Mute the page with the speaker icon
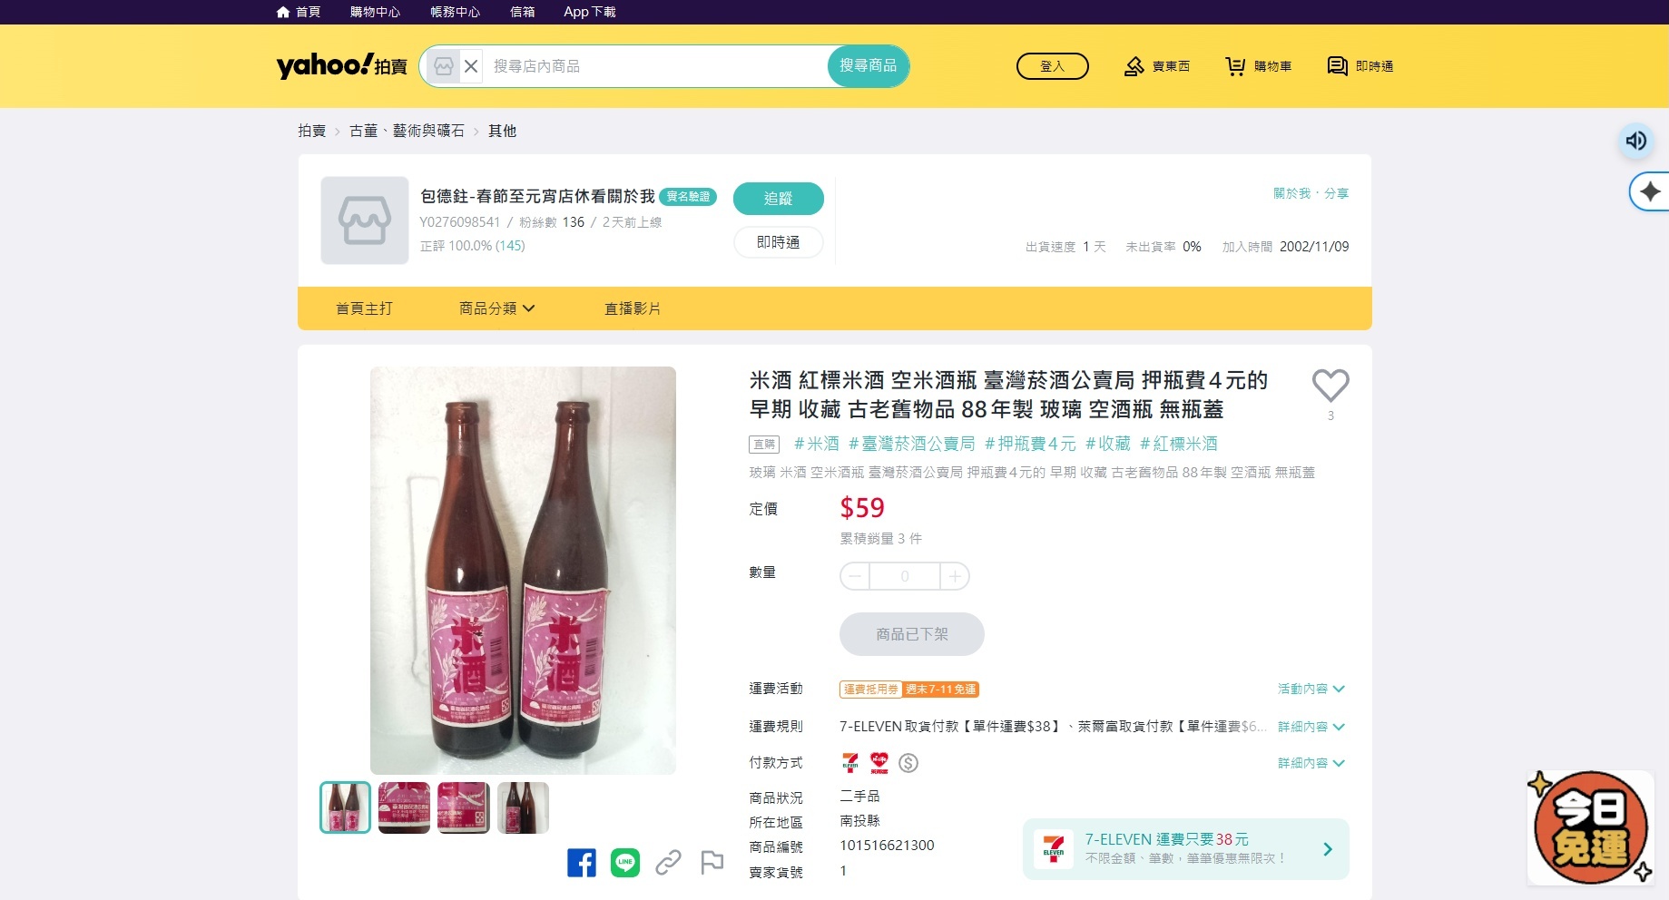 [x=1635, y=141]
